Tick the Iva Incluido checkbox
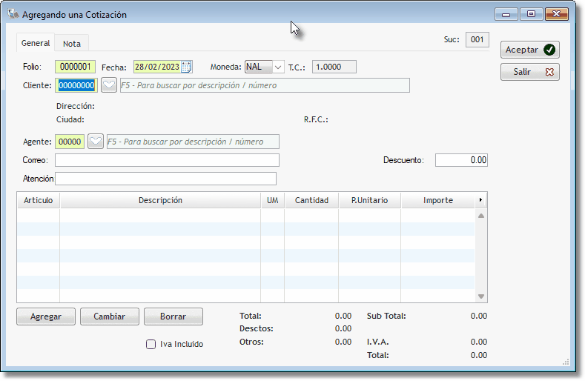Screen dimensions: 585x381 151,344
